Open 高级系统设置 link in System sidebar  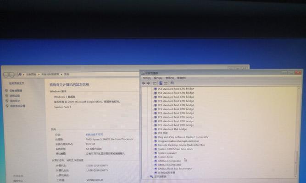tap(17, 106)
